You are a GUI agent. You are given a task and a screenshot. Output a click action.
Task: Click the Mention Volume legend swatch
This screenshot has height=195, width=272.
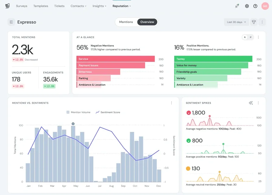[x=68, y=112]
